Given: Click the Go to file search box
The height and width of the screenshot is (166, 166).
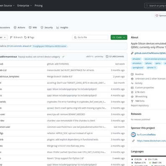Looking at the screenshot, I should tap(90, 37).
